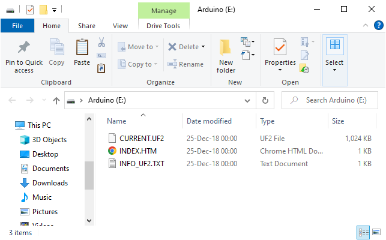This screenshot has height=240, width=386.
Task: Click the Properties checkmark icon
Action: point(280,47)
